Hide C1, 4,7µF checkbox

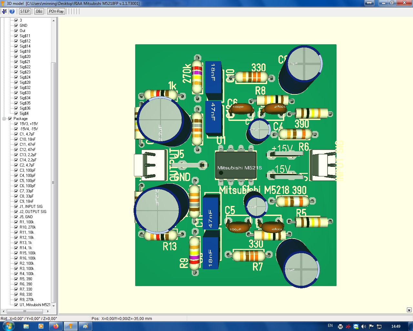coord(16,134)
